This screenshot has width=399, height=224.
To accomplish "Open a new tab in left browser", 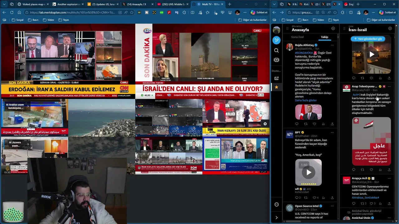I will click(x=230, y=4).
